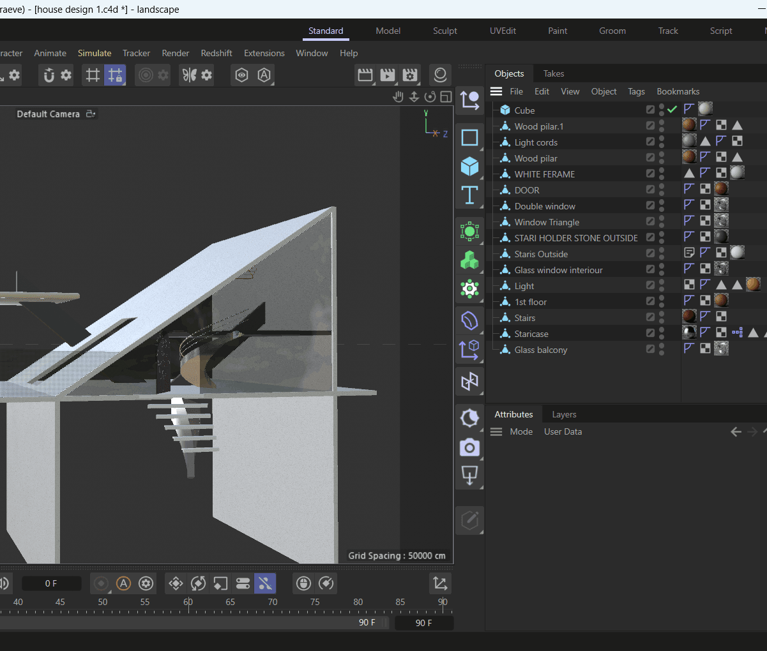This screenshot has height=651, width=767.
Task: Toggle the Cube object's green enable checkmark
Action: [x=672, y=110]
